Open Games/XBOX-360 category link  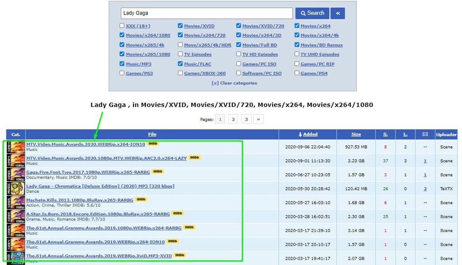(205, 74)
